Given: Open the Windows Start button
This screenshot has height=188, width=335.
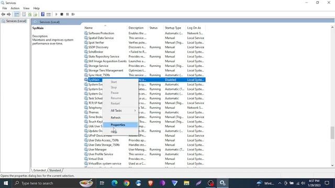Looking at the screenshot, I should pos(6,183).
